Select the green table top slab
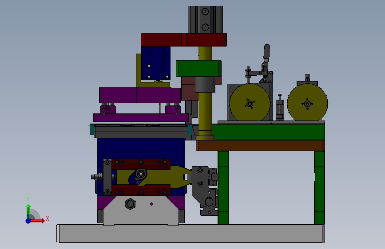 click(x=268, y=132)
